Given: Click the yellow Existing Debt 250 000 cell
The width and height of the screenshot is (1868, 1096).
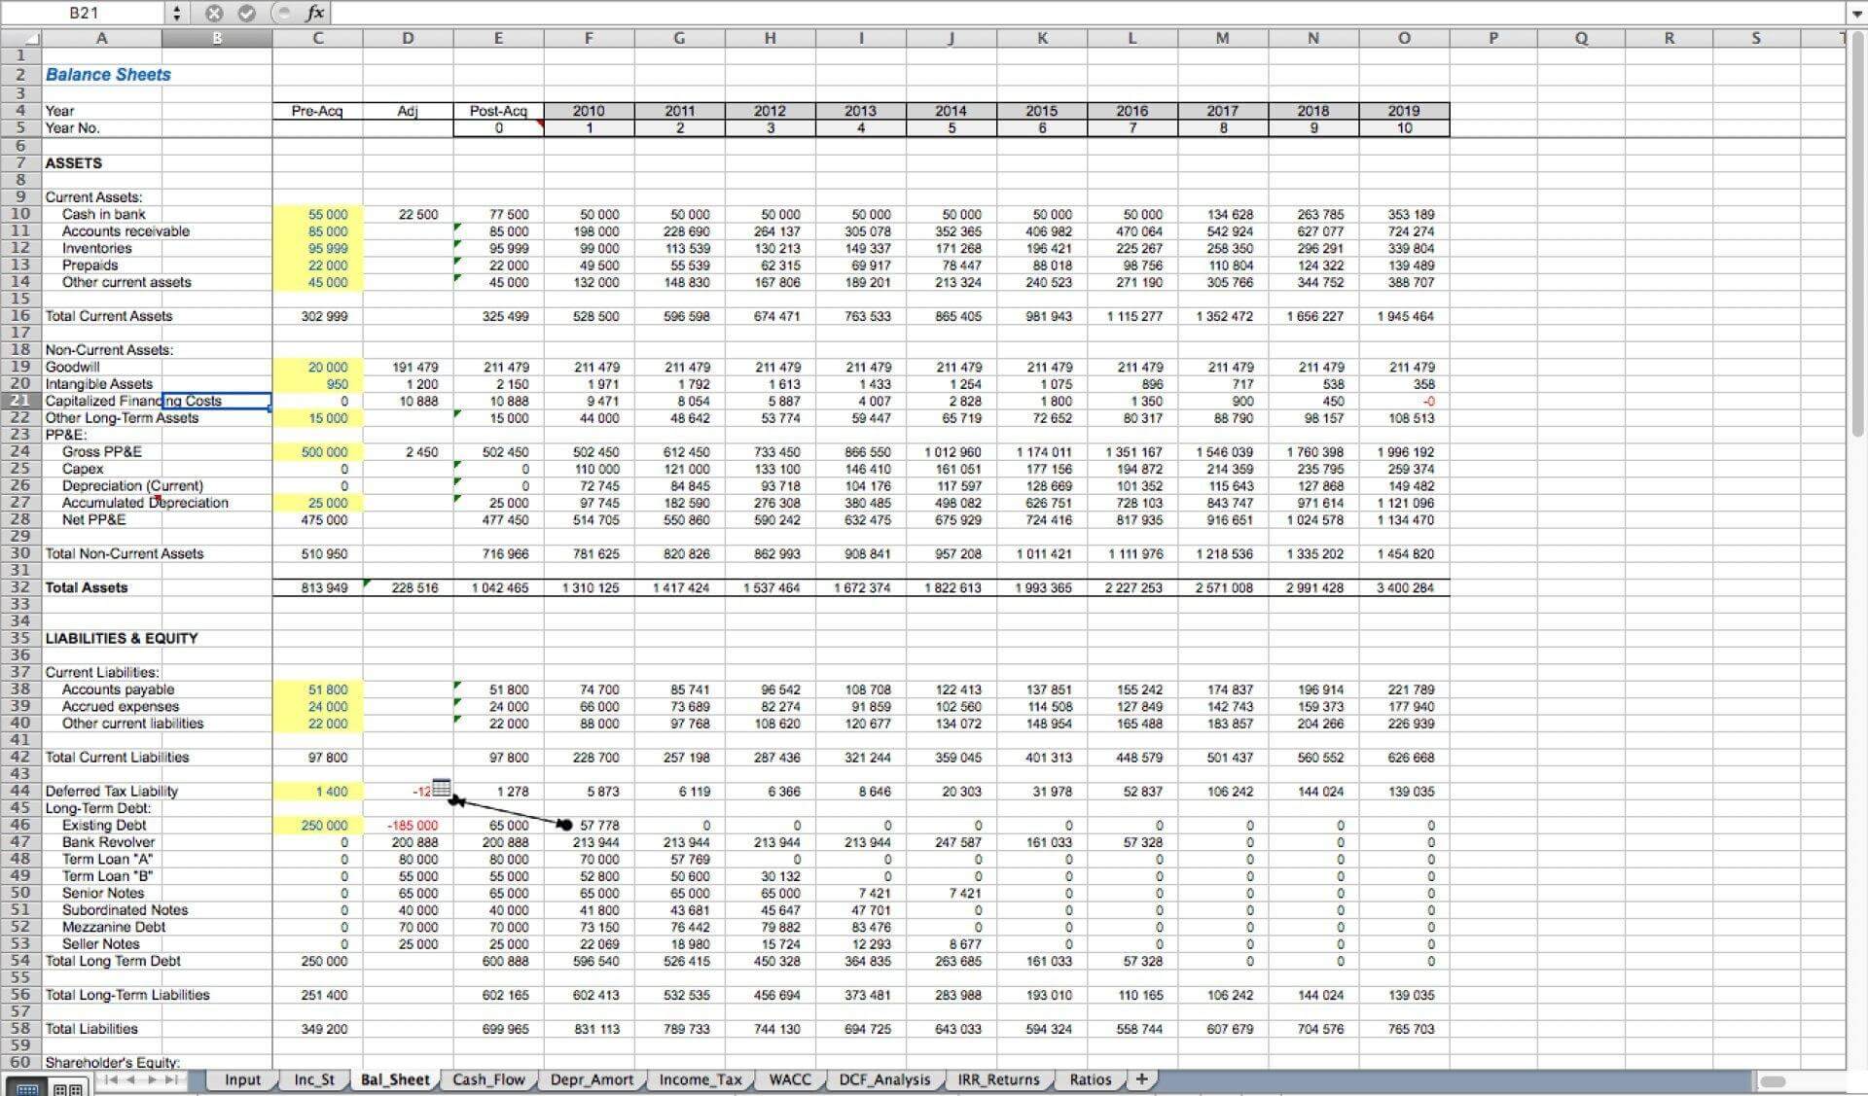Looking at the screenshot, I should [x=317, y=825].
